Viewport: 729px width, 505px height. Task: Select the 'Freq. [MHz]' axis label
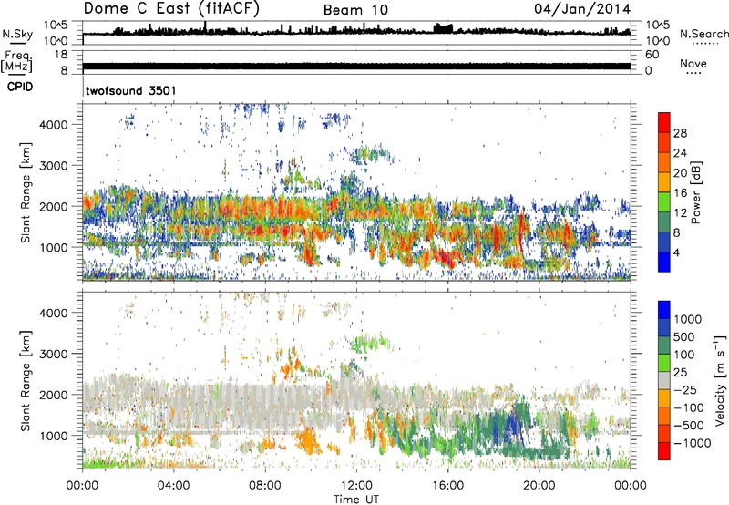pos(16,61)
